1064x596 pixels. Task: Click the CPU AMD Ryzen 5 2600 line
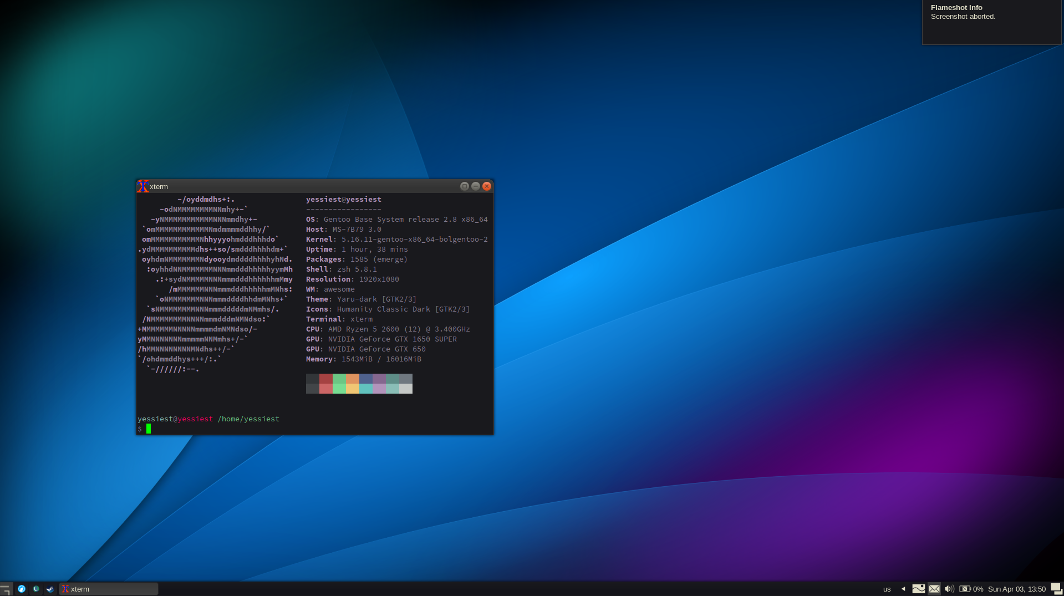click(388, 329)
